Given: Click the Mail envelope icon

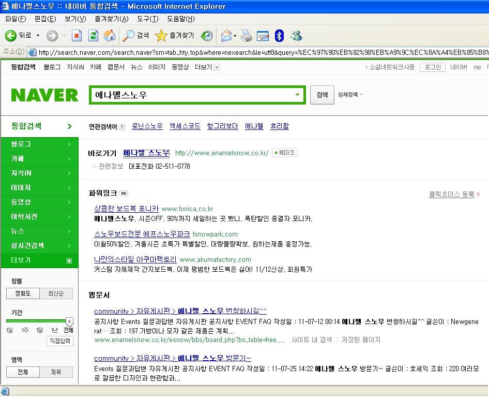Looking at the screenshot, I should (226, 36).
